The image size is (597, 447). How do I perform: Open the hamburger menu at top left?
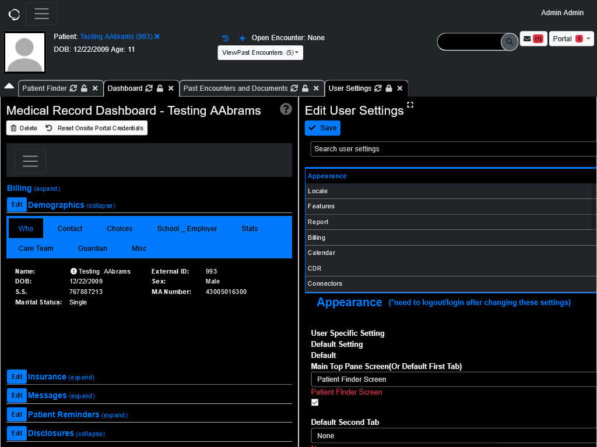point(41,14)
